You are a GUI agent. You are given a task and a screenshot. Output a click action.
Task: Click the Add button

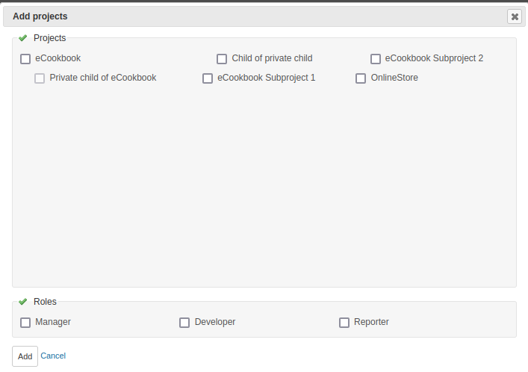click(25, 356)
